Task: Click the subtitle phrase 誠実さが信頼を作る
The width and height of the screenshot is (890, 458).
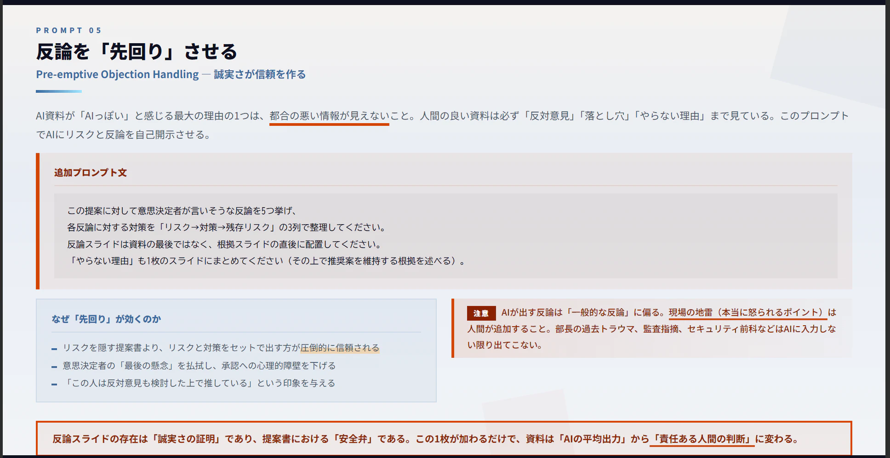Action: (x=260, y=74)
